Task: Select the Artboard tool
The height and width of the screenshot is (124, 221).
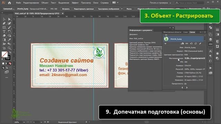Action: [4, 48]
